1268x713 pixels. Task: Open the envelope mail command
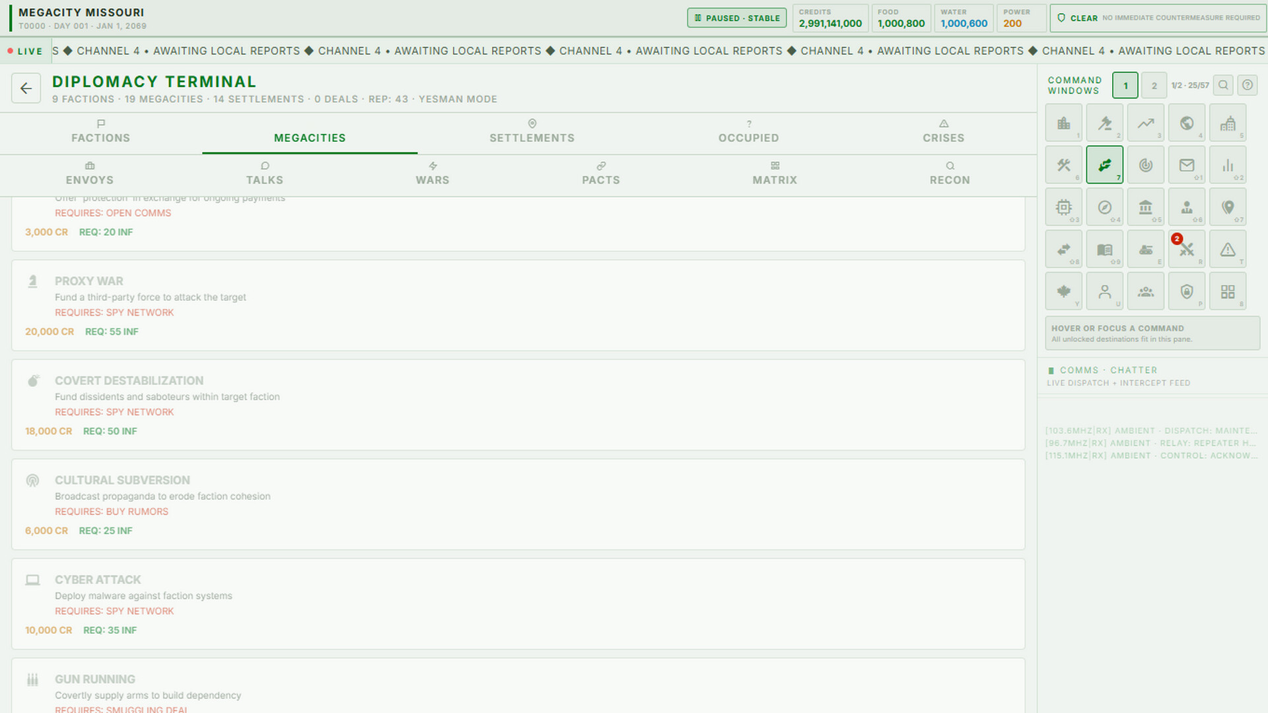(x=1186, y=165)
